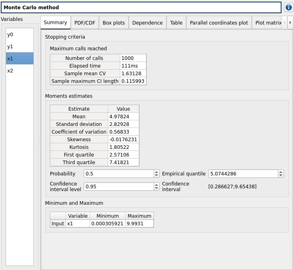294x270 pixels.
Task: Select the Summary tab
Action: point(56,23)
